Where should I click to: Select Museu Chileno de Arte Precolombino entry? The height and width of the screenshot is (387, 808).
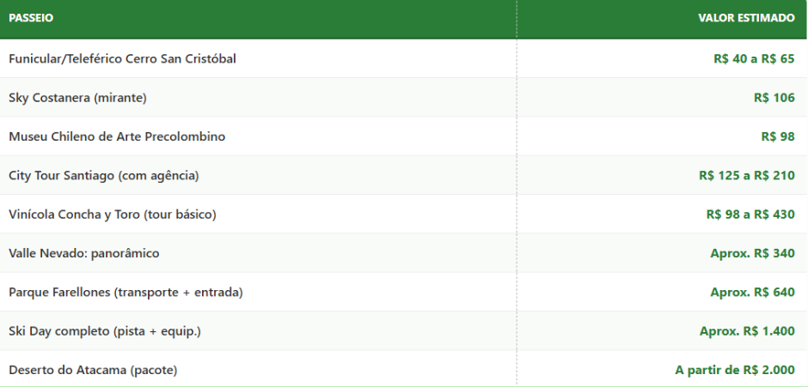117,136
